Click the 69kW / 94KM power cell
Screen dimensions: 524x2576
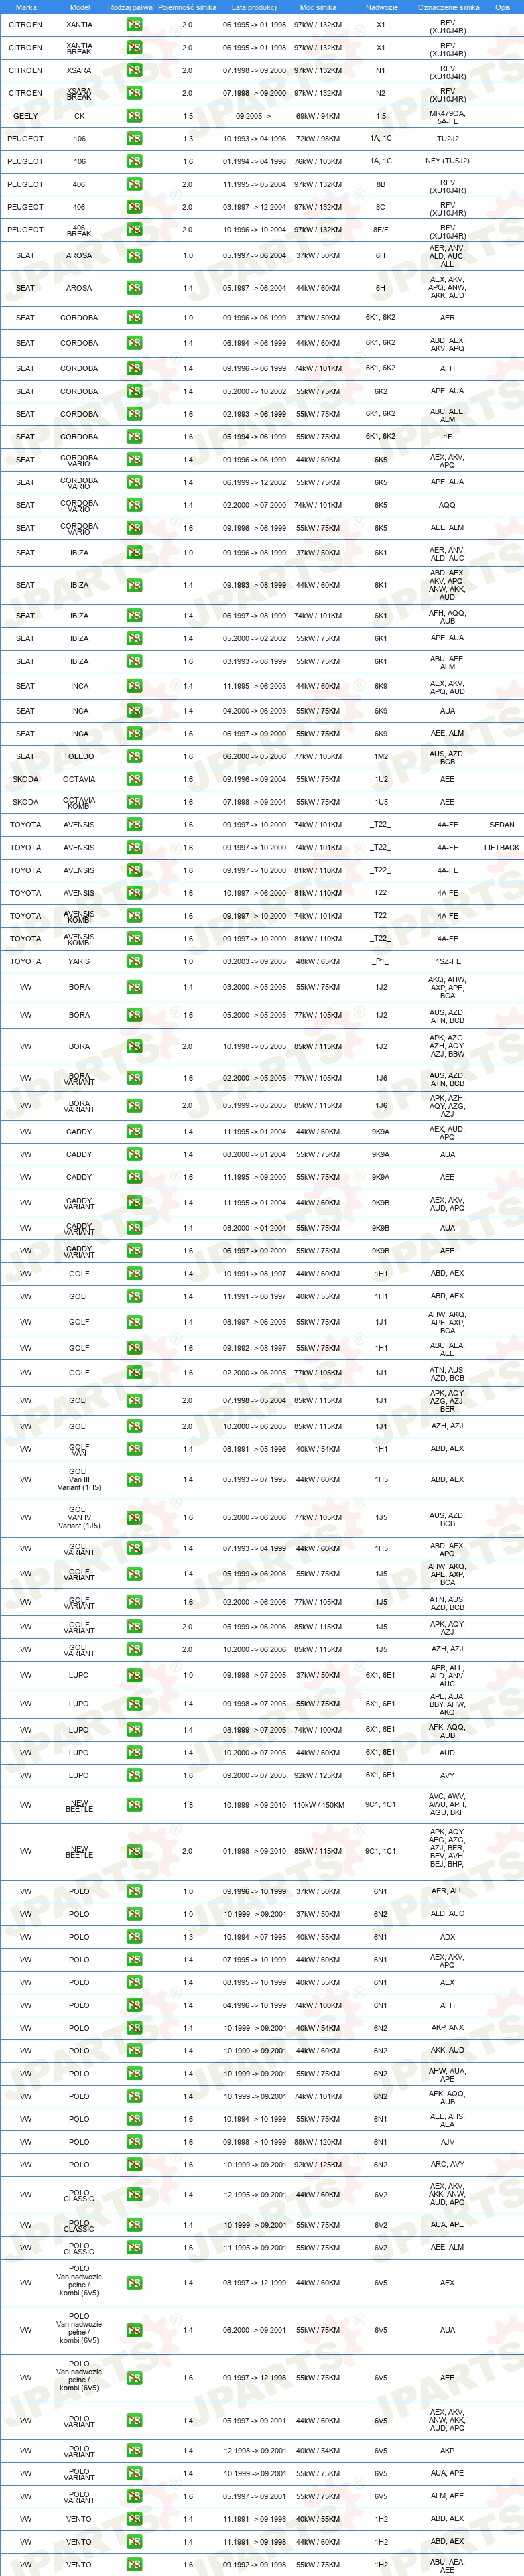click(x=318, y=116)
